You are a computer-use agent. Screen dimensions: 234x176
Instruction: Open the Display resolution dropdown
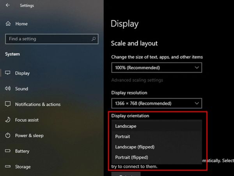pos(156,104)
